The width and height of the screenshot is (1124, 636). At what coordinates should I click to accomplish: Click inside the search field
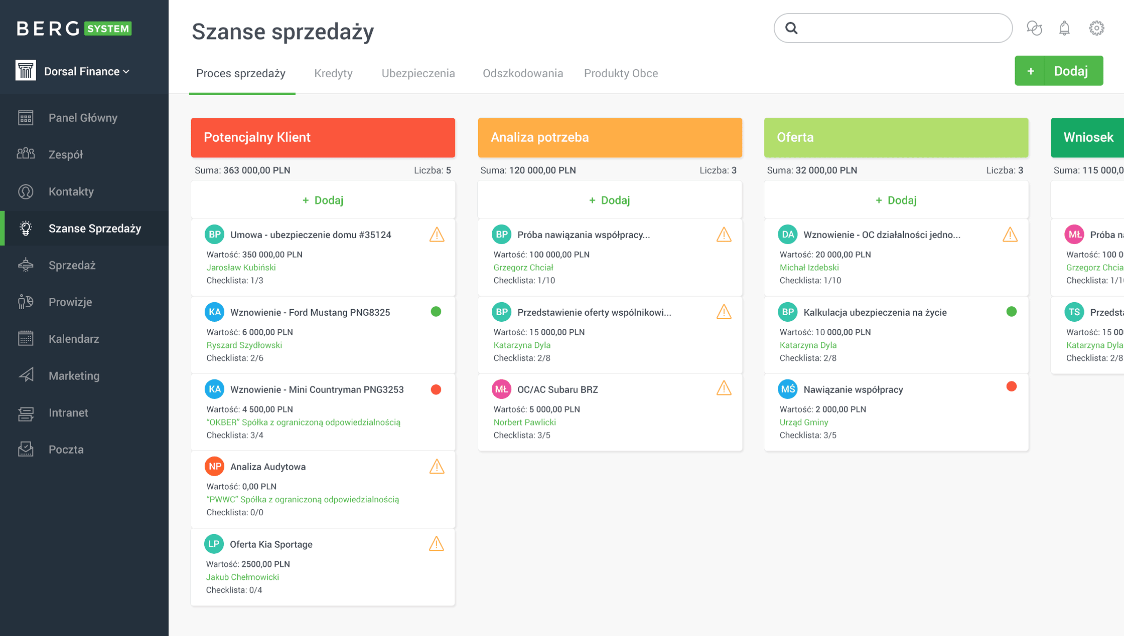point(893,28)
